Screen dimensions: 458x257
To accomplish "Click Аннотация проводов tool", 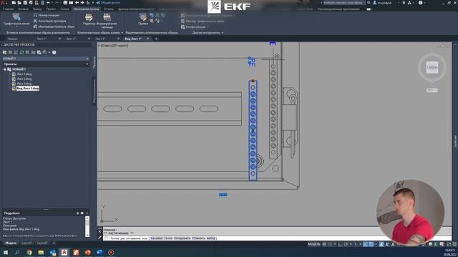I will (49, 21).
